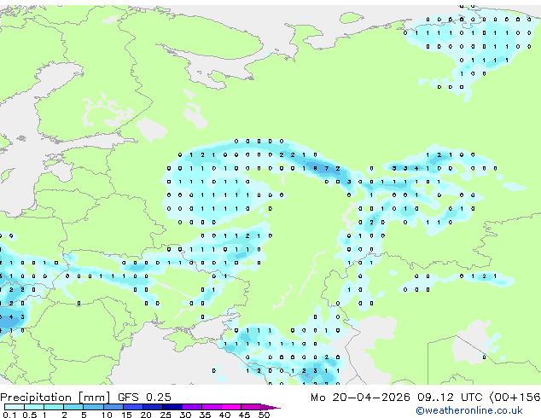Click the '09..12 UTC' time label

tap(450, 398)
